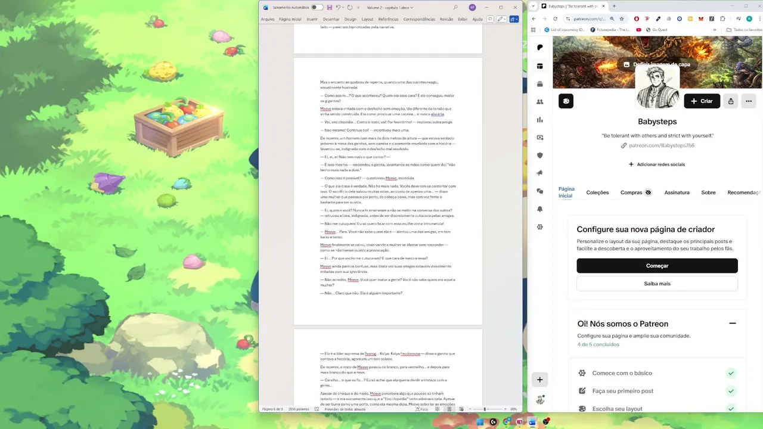Open the Quick Access Toolbar customize dropdown
Image resolution: width=763 pixels, height=429 pixels.
pyautogui.click(x=358, y=8)
